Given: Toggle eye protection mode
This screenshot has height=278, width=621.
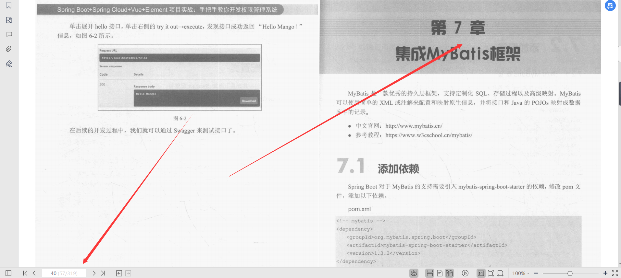Looking at the screenshot, I should click(414, 273).
